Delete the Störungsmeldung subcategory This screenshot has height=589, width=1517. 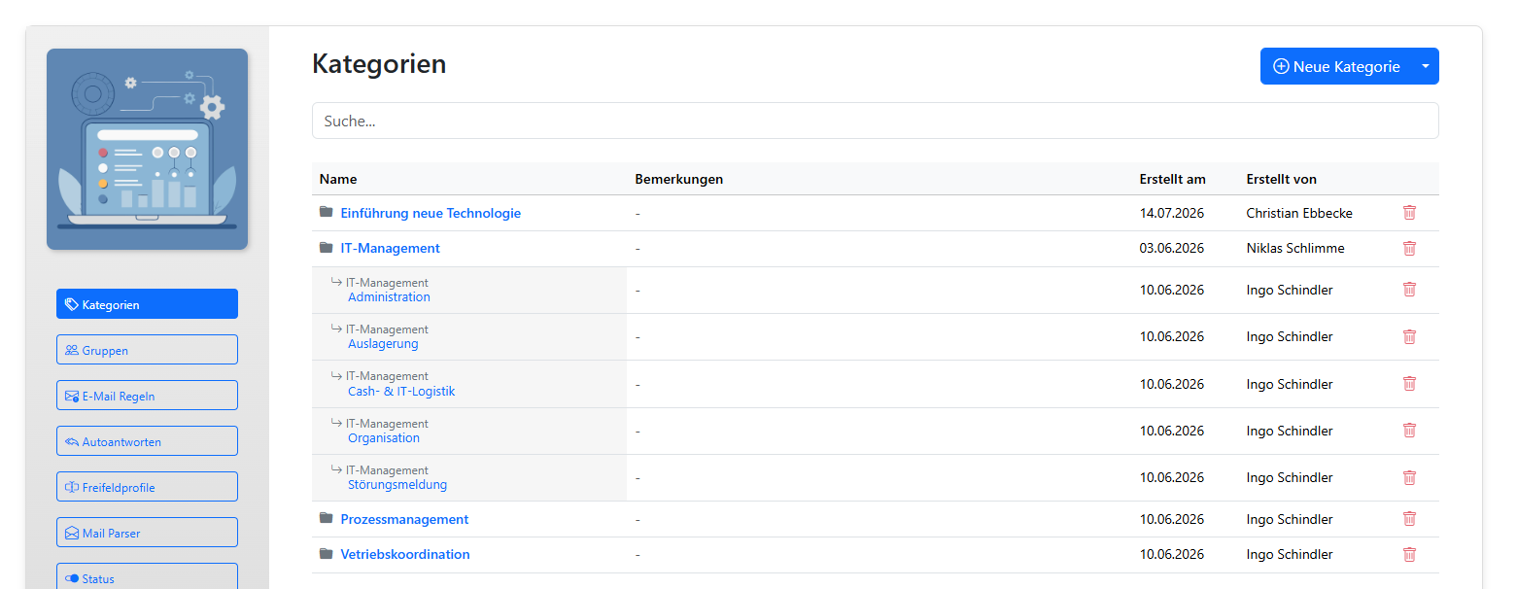[x=1409, y=477]
